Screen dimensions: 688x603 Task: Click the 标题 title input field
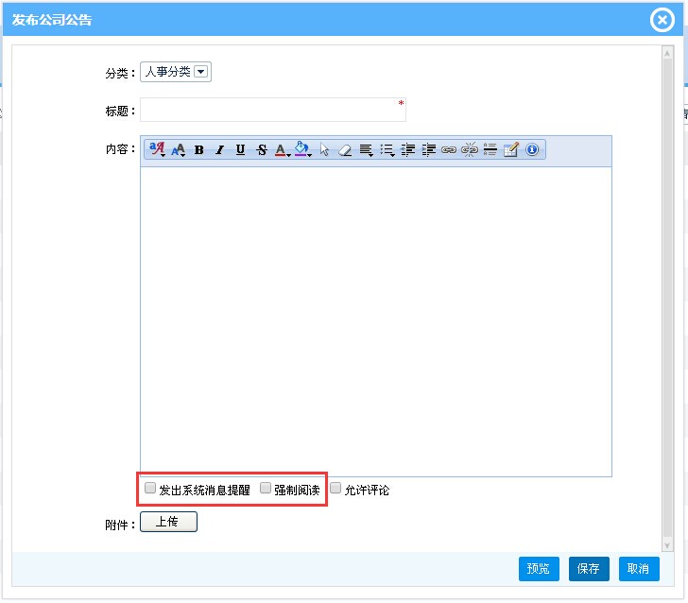tap(273, 110)
